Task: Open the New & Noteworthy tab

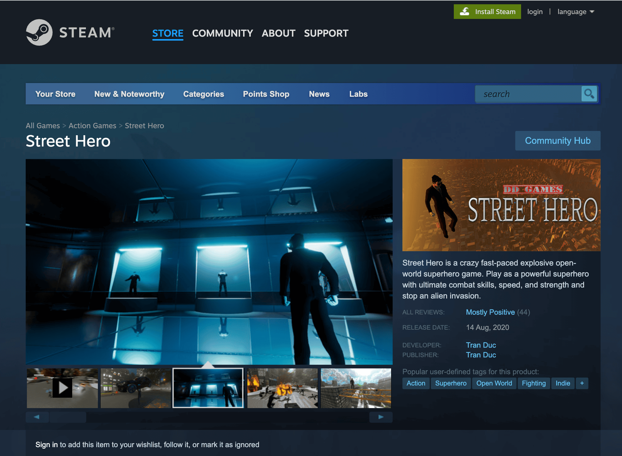Action: (129, 94)
